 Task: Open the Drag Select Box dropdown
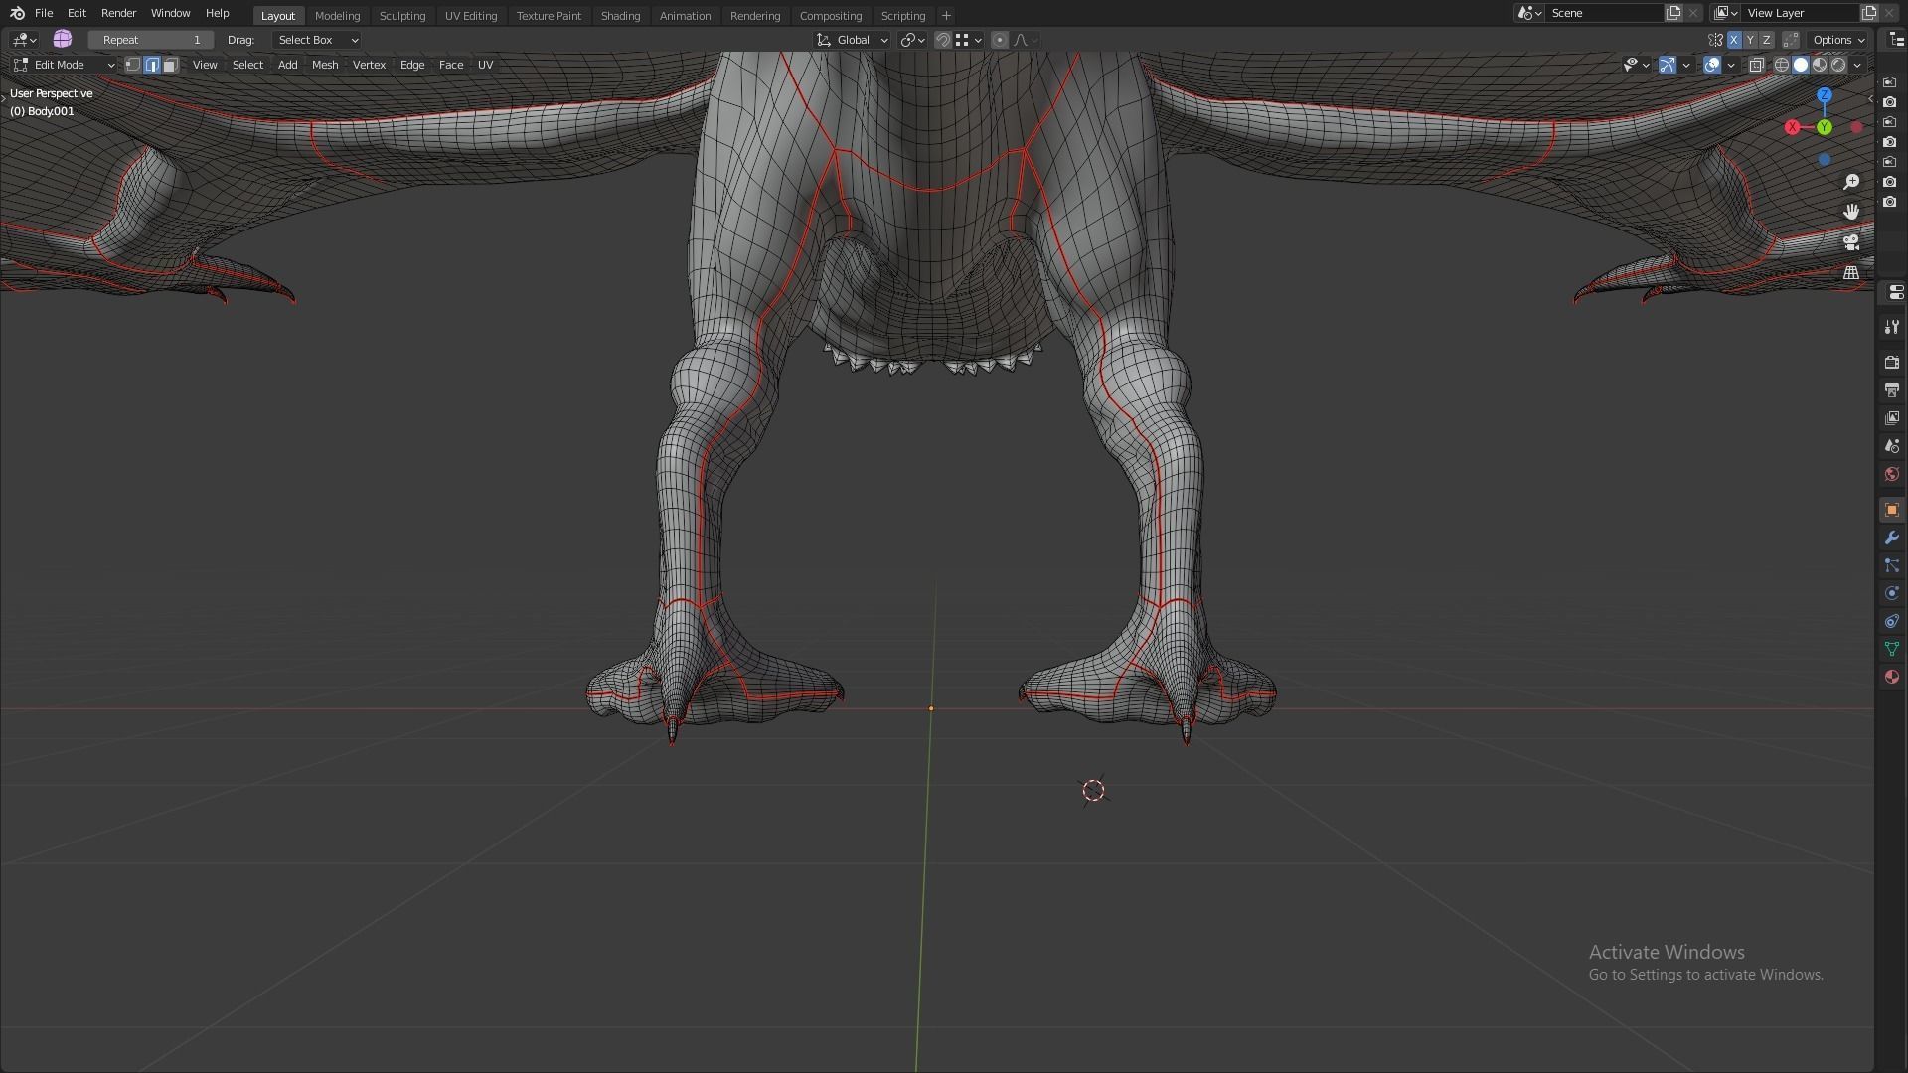tap(317, 40)
